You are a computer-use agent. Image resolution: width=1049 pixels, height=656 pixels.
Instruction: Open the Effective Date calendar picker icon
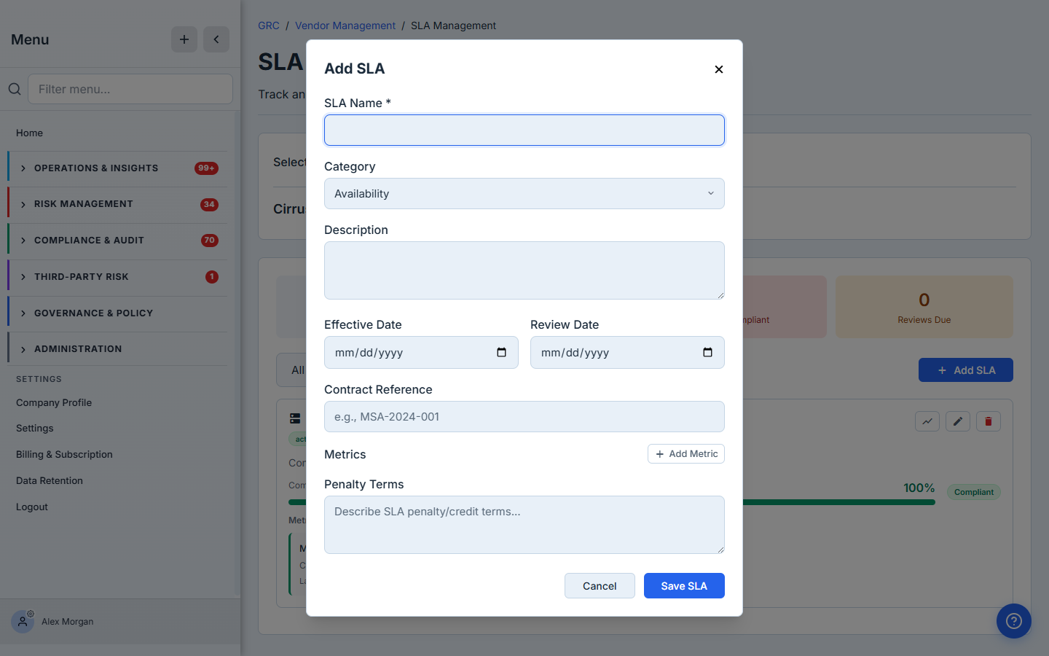[x=501, y=353]
